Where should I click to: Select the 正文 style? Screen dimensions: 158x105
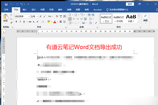[x=106, y=19]
